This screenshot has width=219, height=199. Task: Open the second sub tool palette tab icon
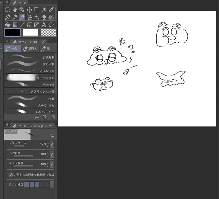click(x=43, y=42)
